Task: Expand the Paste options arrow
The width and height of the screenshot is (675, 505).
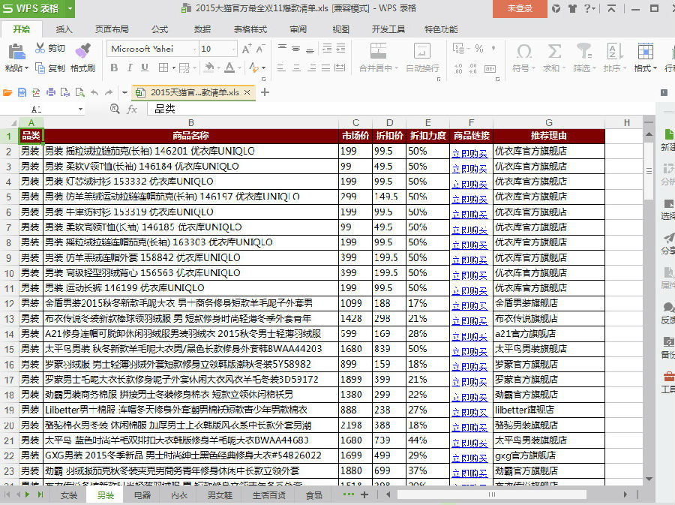Action: pyautogui.click(x=27, y=68)
